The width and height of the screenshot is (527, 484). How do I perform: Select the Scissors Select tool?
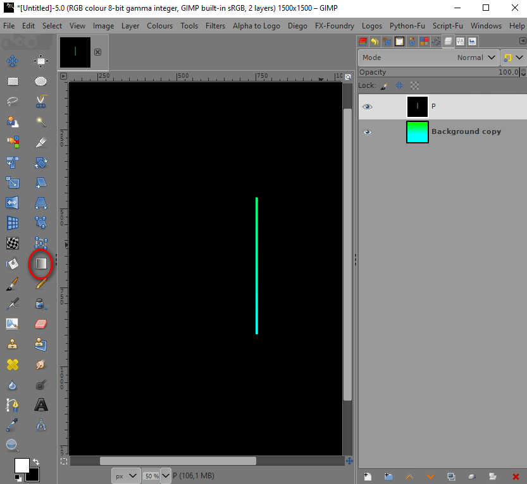pyautogui.click(x=41, y=101)
